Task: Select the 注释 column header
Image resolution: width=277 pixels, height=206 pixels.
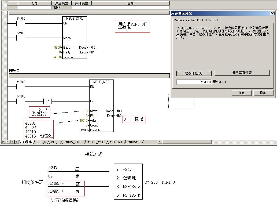Action: 131,3
